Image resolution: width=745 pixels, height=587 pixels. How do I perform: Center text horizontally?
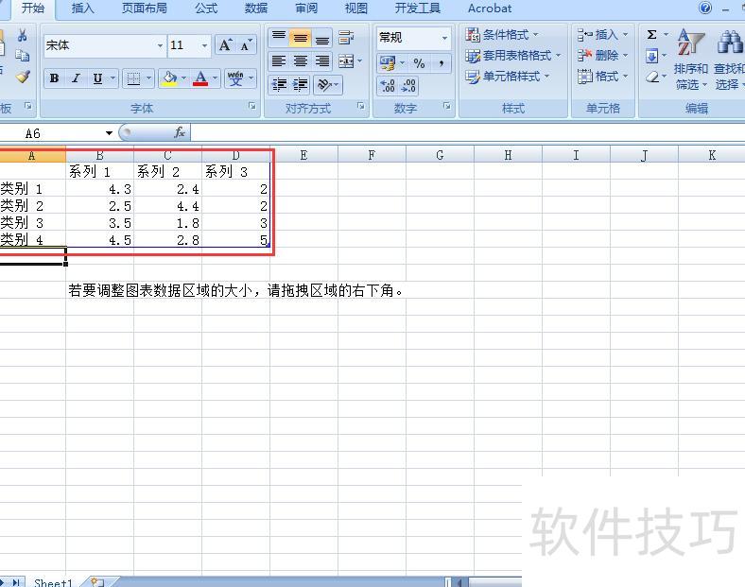[x=301, y=60]
